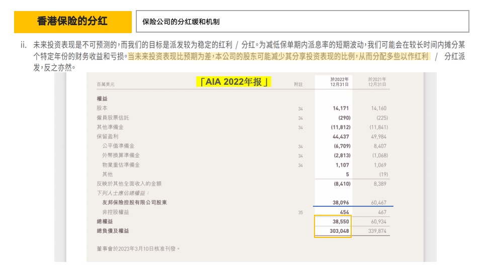Click the value '60,934'
483x271 pixels.
[378, 221]
